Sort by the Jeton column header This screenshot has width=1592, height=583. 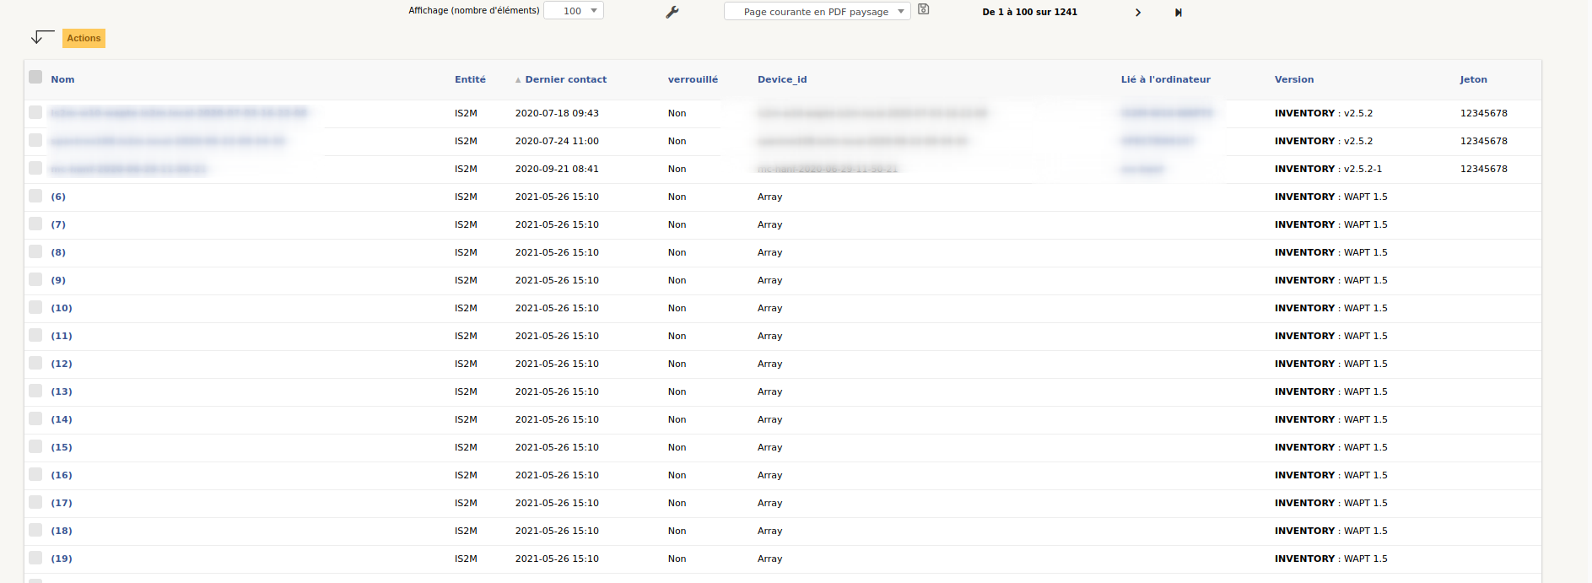click(x=1473, y=79)
